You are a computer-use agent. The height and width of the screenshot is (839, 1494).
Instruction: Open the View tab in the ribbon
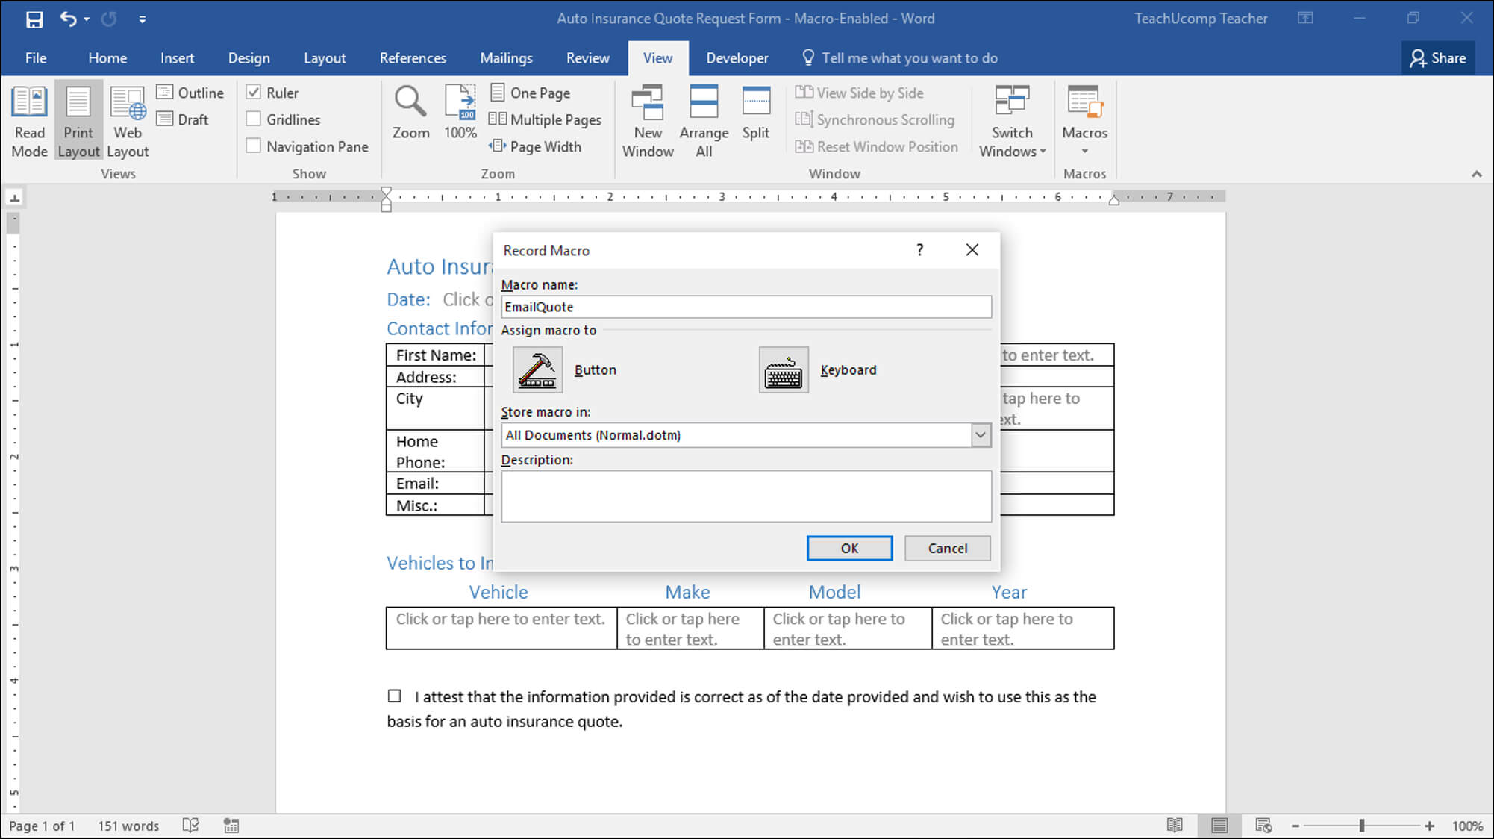(x=657, y=57)
